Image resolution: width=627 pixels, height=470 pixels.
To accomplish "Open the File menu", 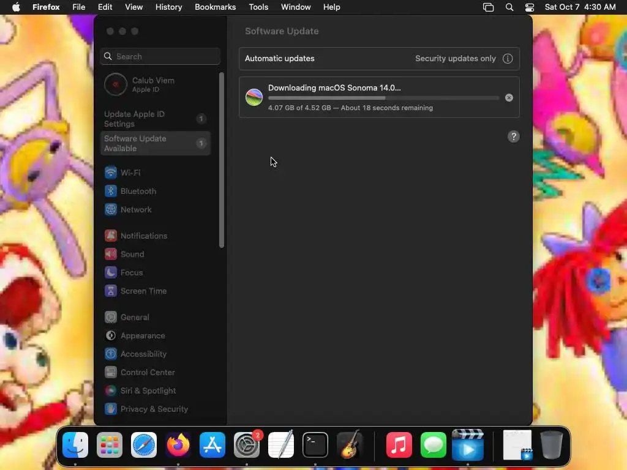I will coord(79,7).
